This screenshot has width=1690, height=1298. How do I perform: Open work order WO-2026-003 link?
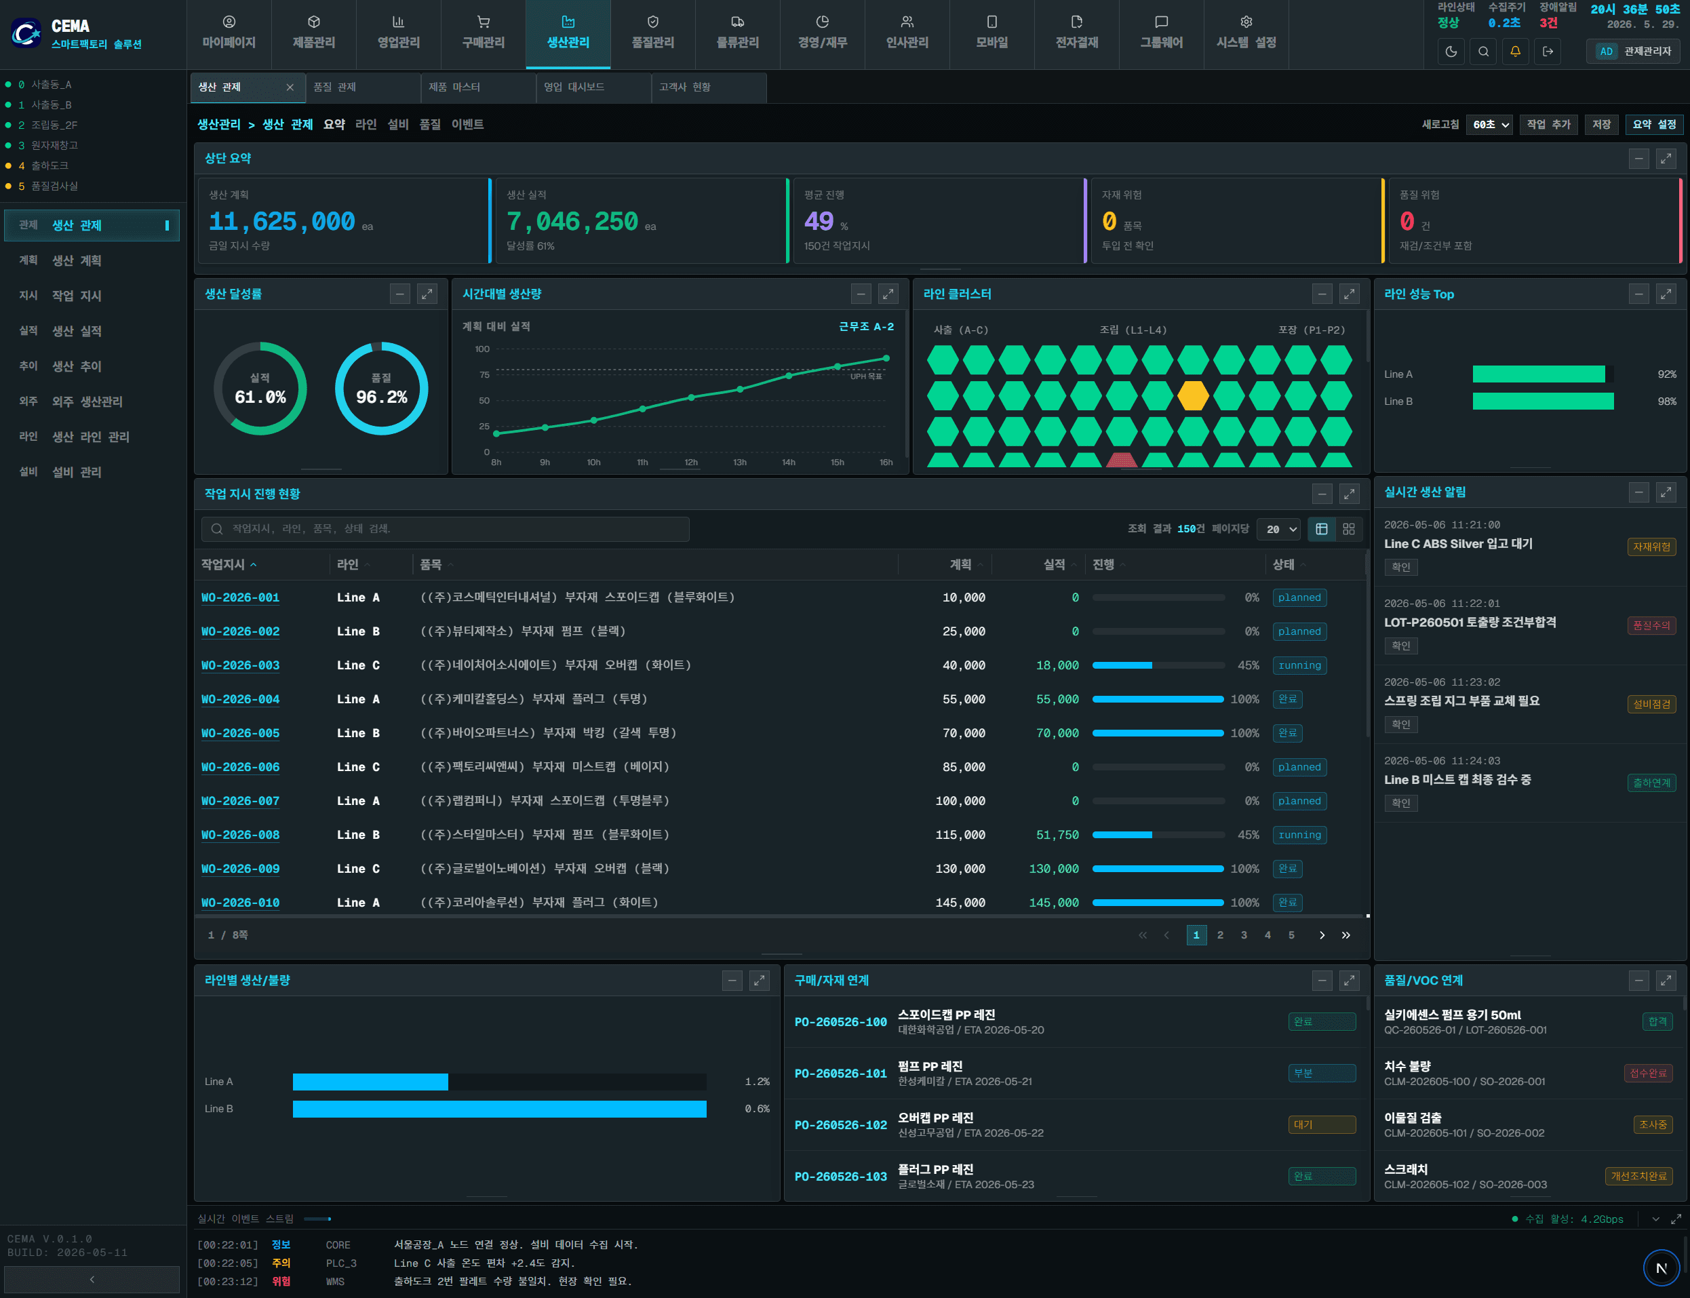(x=240, y=665)
